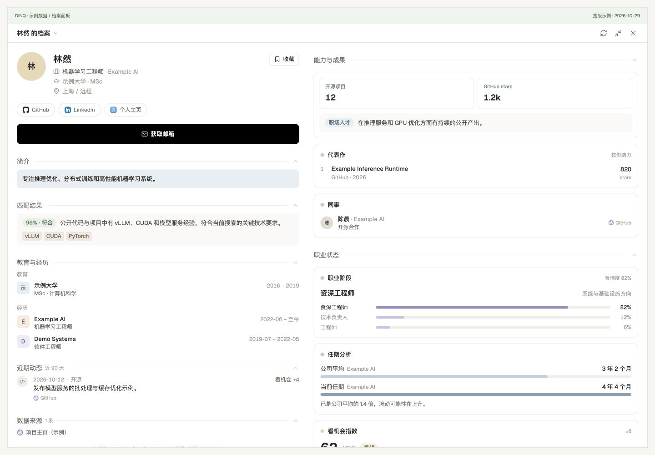Collapse the 简介 section

pyautogui.click(x=295, y=162)
